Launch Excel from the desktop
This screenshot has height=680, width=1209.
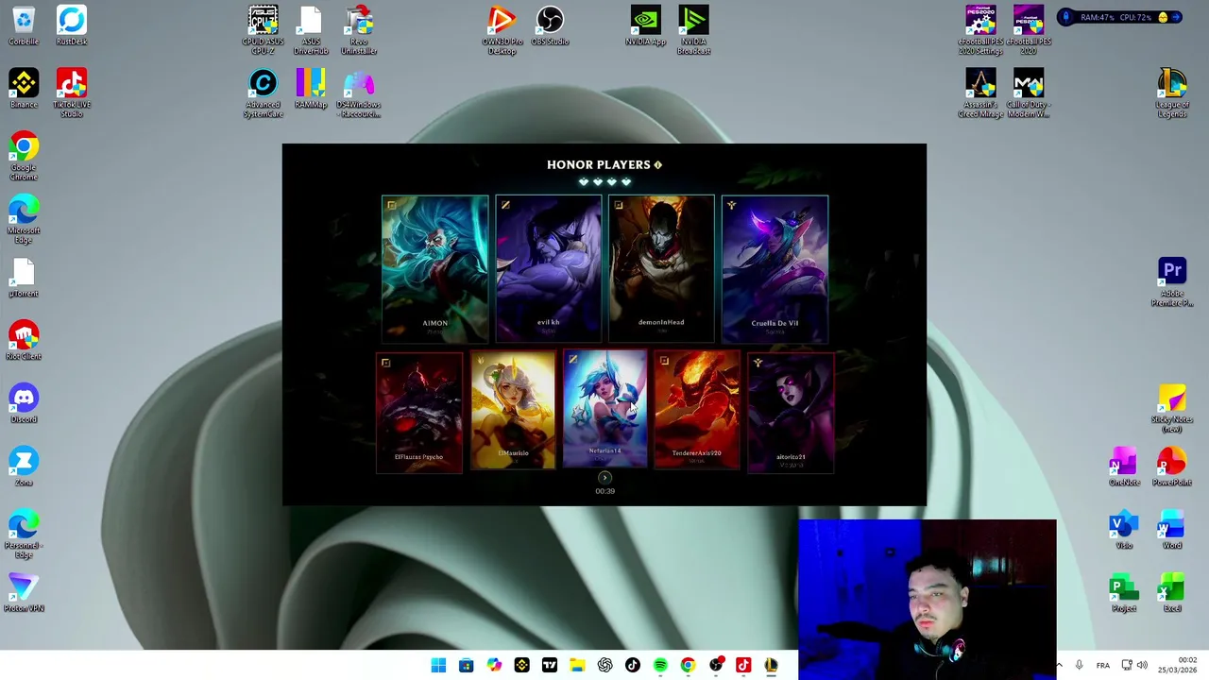[1172, 593]
